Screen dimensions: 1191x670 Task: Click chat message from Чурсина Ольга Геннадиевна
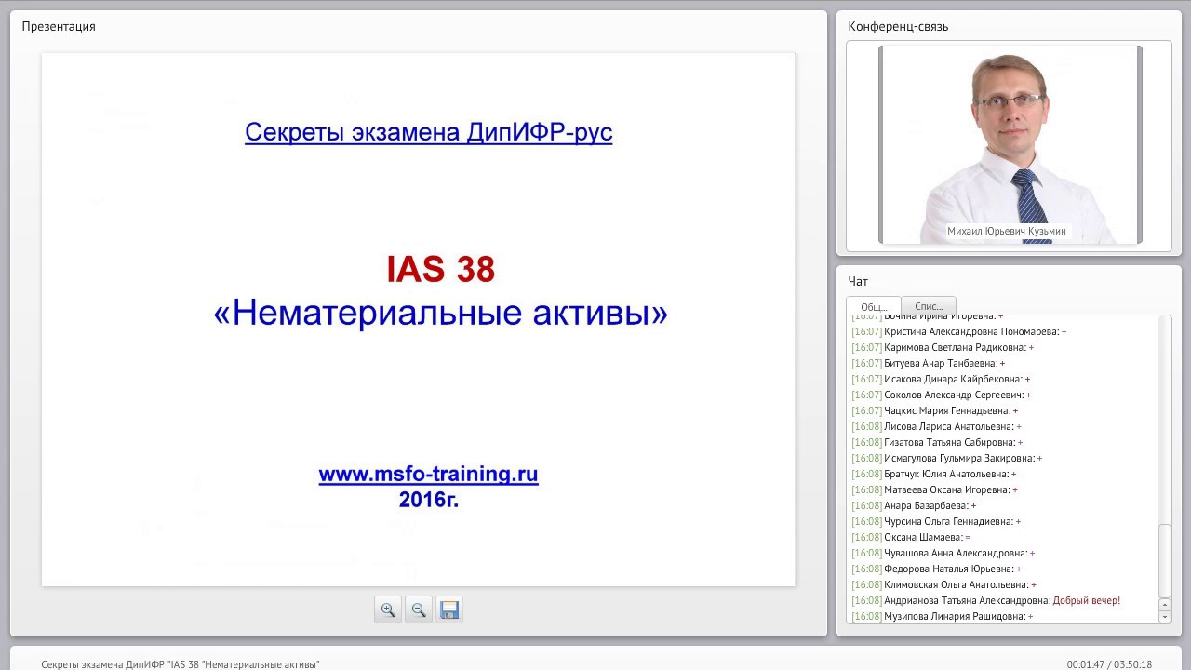pos(936,521)
